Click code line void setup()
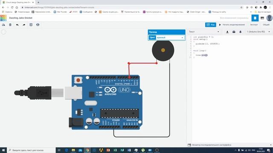The height and width of the screenshot is (153, 273). click(x=200, y=40)
